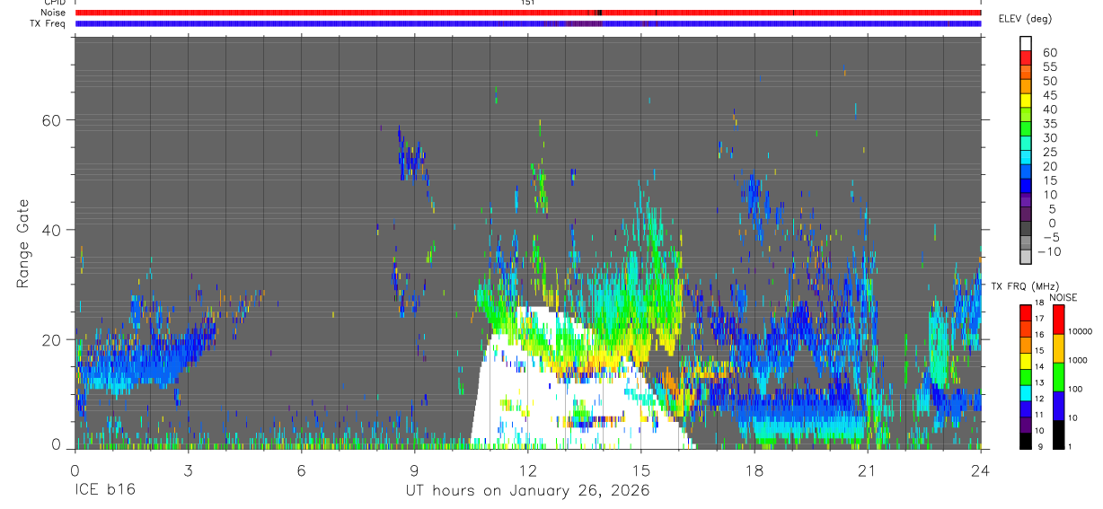The width and height of the screenshot is (1103, 509).
Task: Click the '-5' value on the ELEV scale
Action: (1050, 237)
